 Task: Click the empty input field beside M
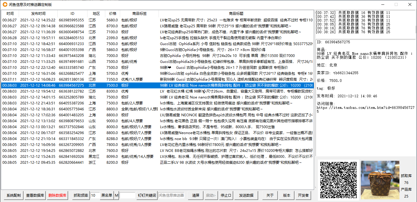[x=128, y=195]
